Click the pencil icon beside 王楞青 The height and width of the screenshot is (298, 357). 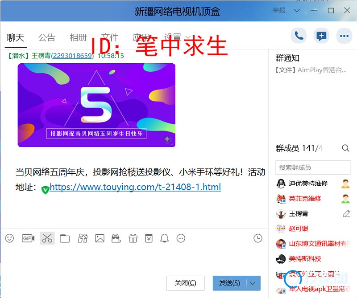[346, 213]
